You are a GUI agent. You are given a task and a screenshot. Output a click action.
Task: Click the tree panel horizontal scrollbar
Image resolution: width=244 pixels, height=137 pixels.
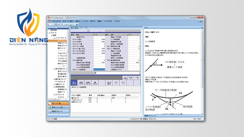point(57,99)
